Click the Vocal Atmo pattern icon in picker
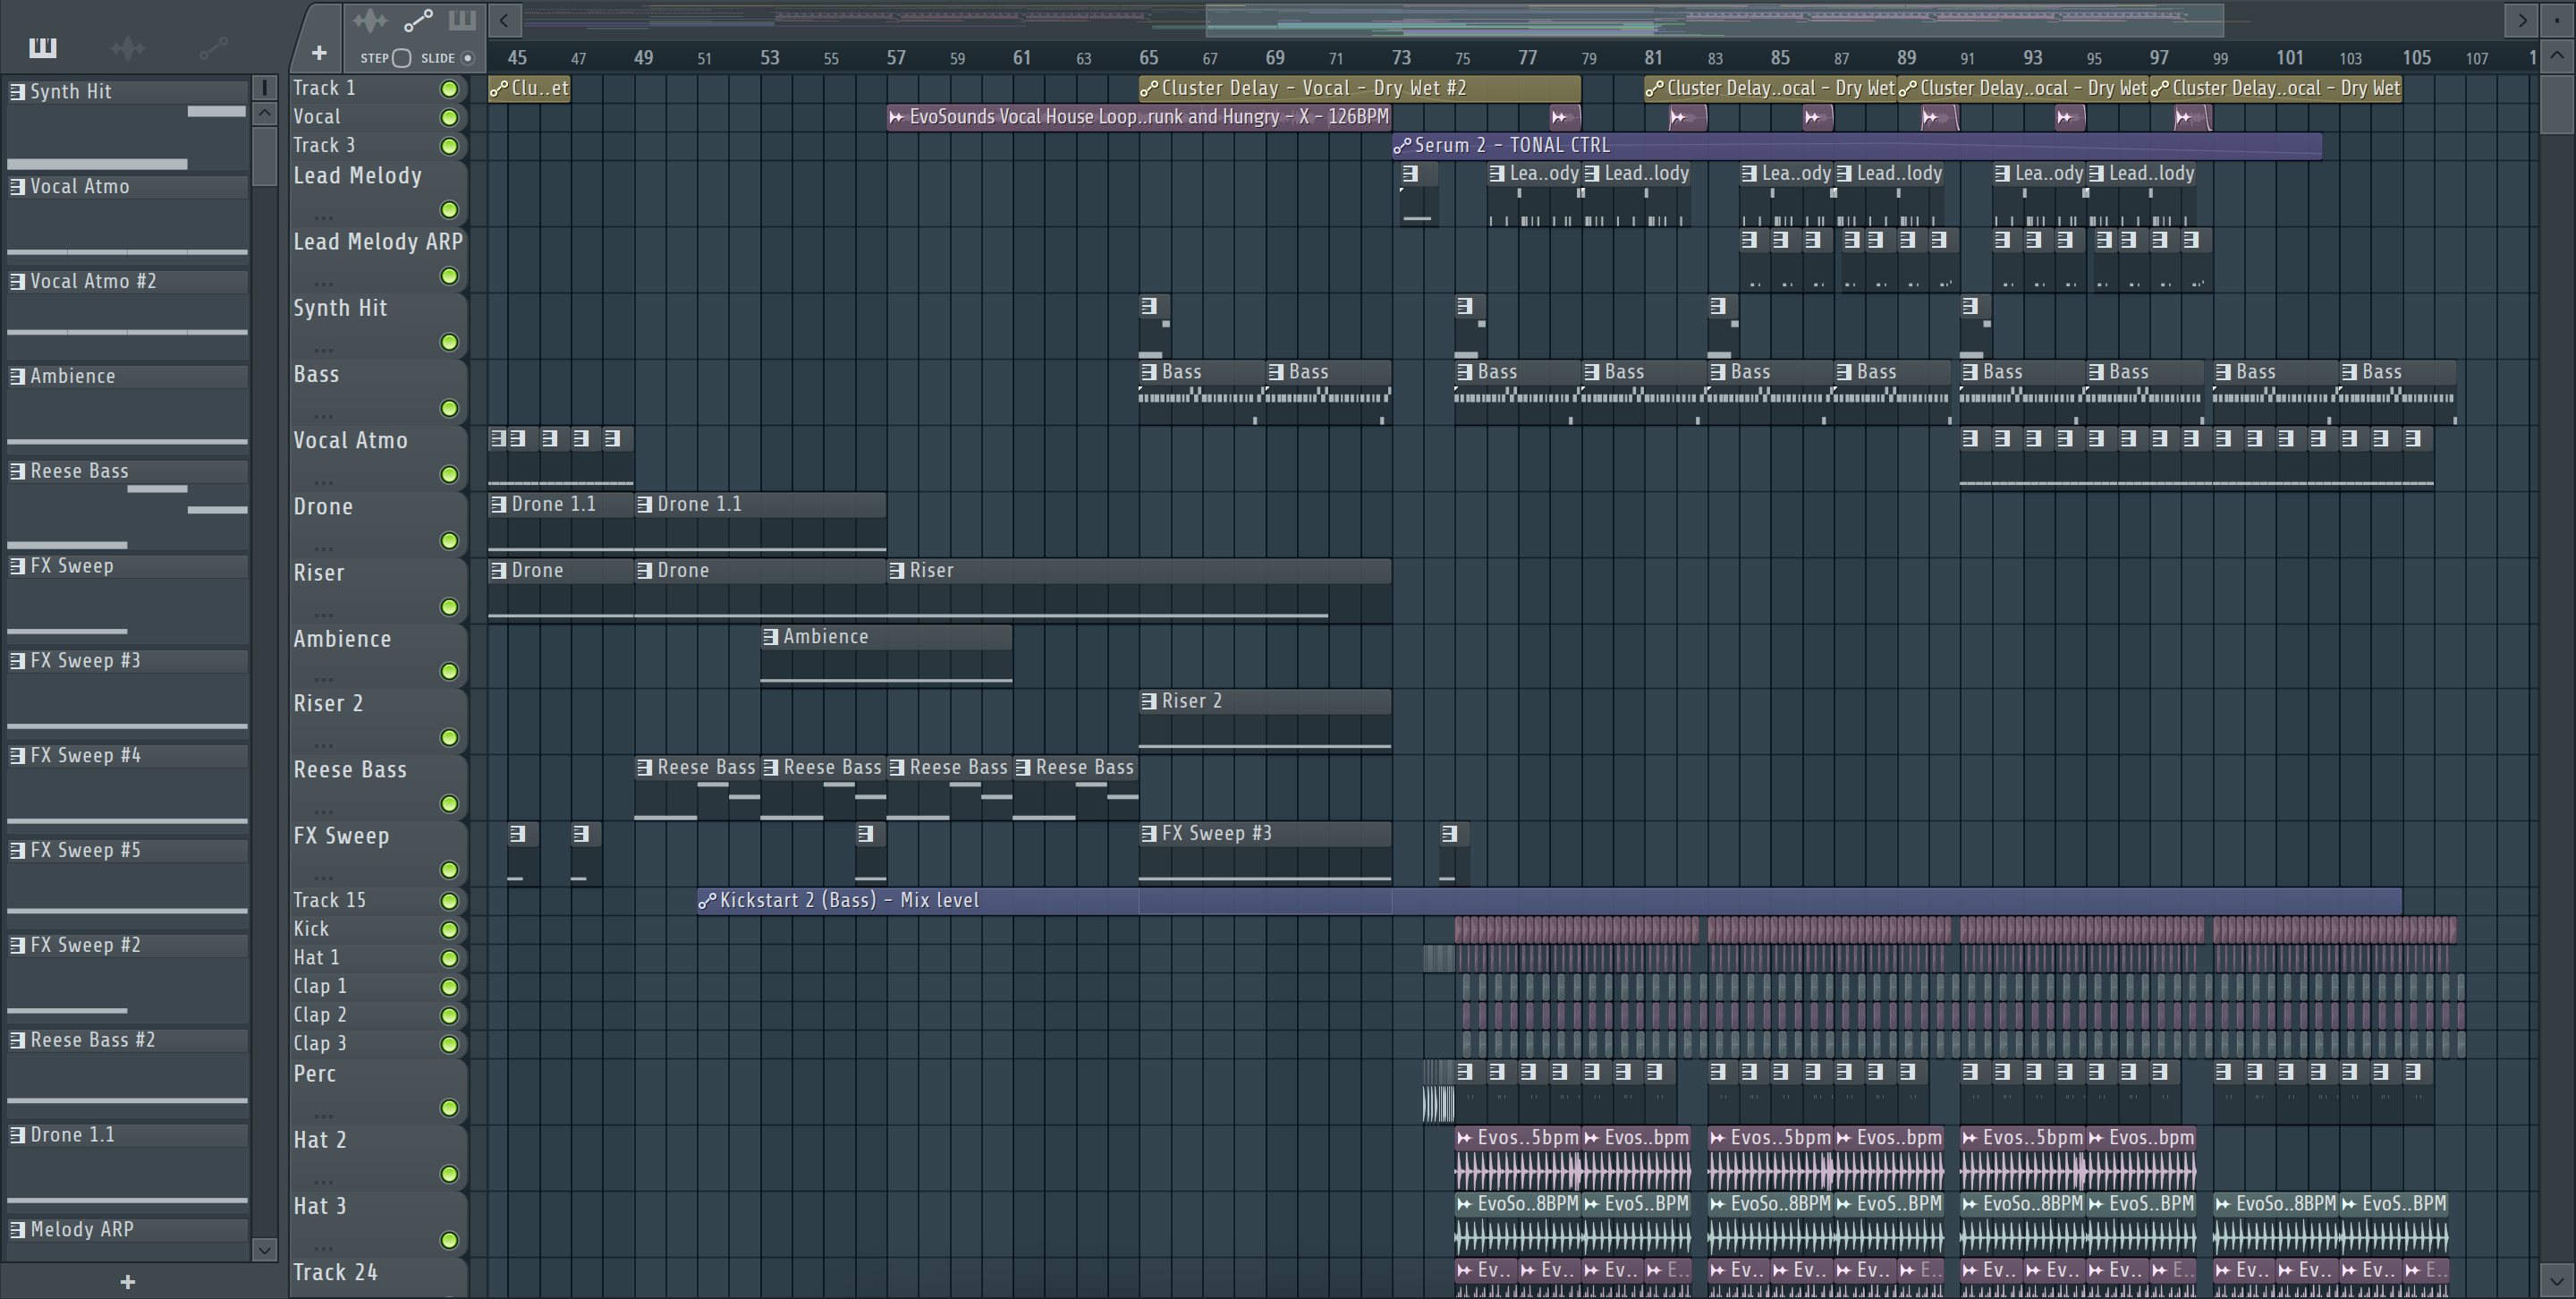 point(17,186)
